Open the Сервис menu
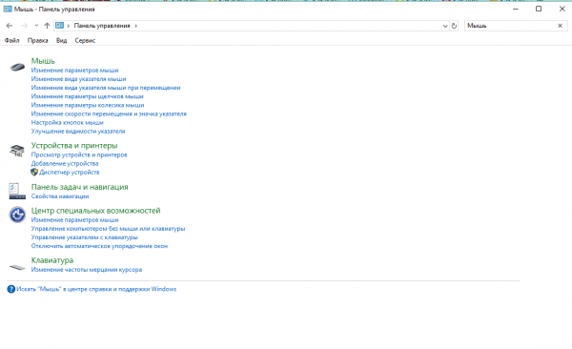 [85, 40]
